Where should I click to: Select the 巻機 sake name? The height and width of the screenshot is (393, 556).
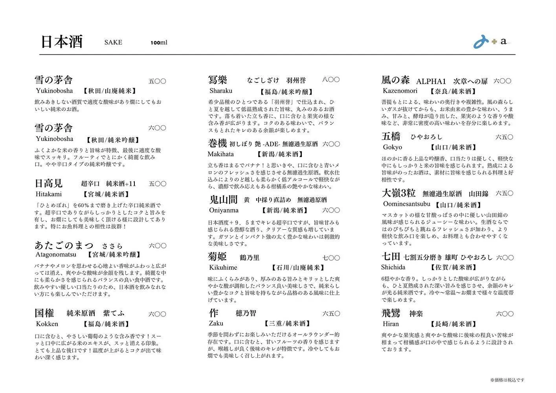[217, 143]
